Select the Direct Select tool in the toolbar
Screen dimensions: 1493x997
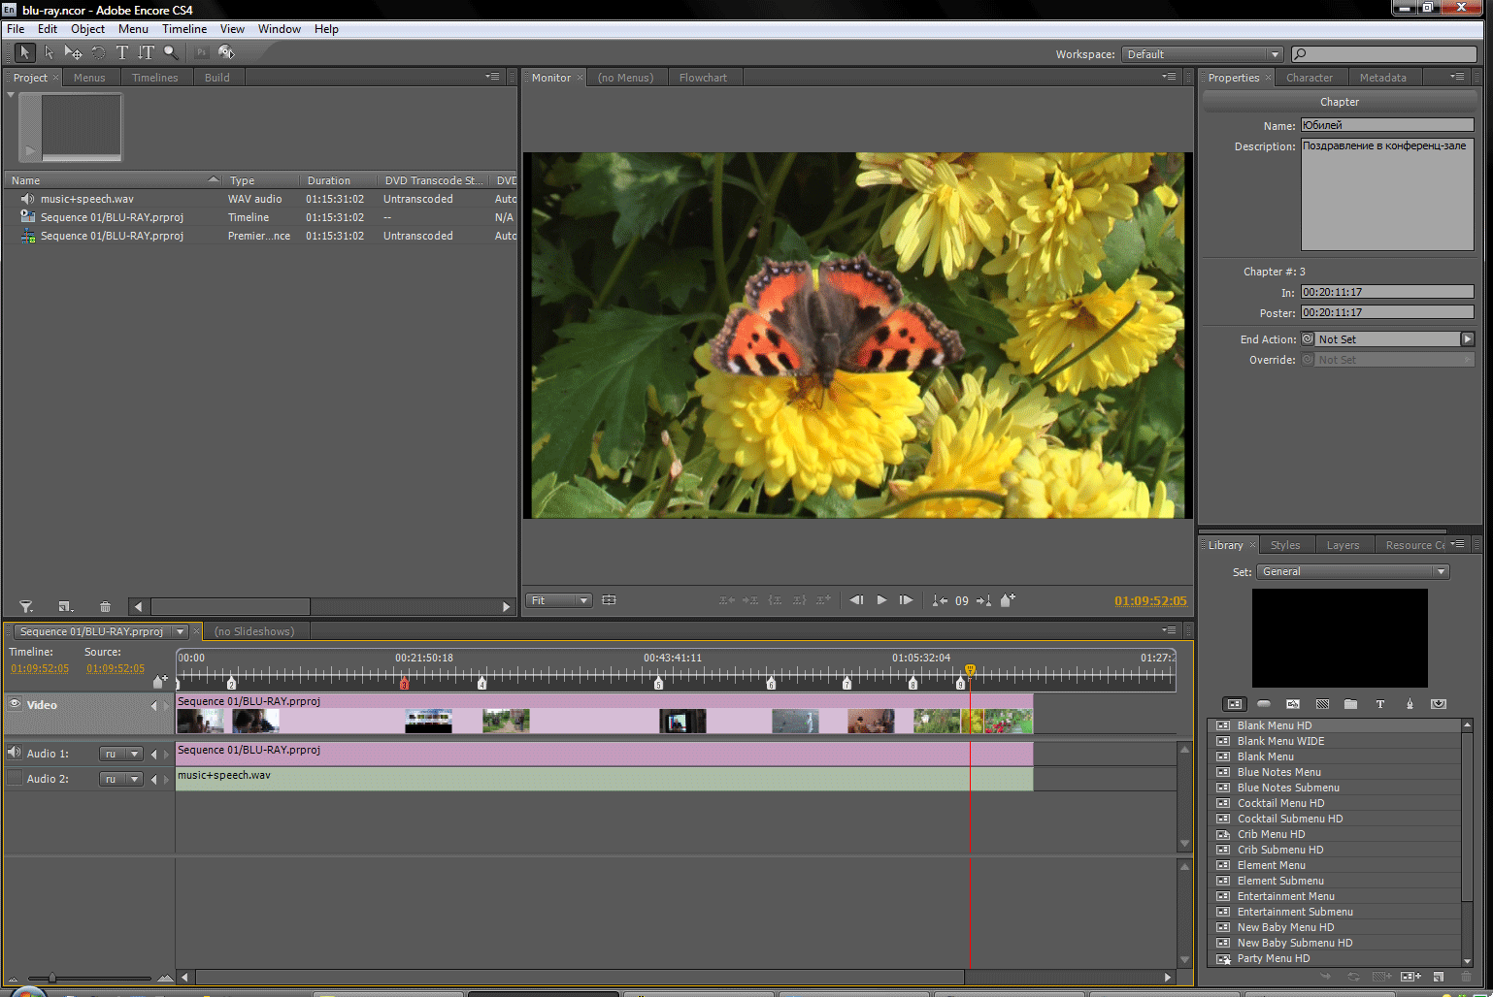click(x=49, y=52)
